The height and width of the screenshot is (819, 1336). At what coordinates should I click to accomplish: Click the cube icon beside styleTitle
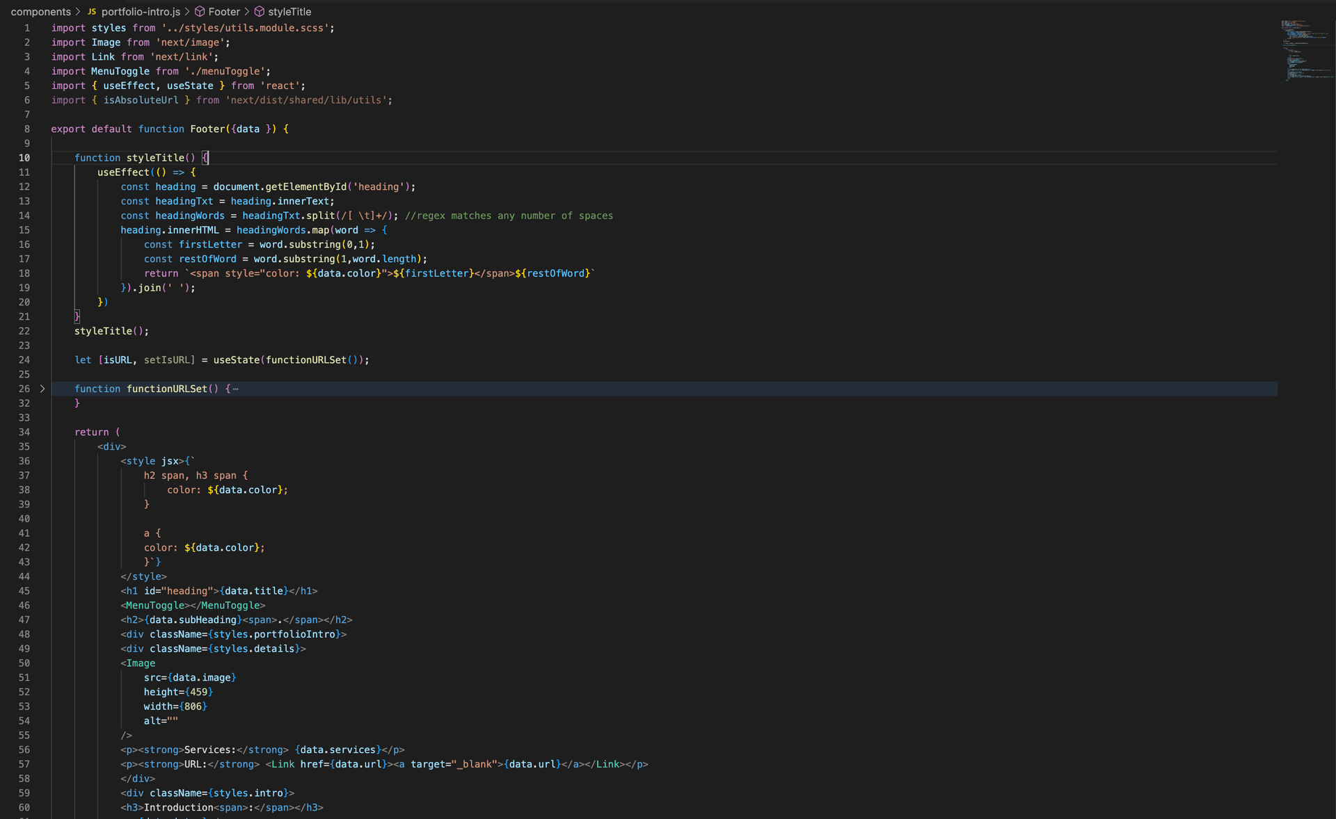pyautogui.click(x=259, y=12)
